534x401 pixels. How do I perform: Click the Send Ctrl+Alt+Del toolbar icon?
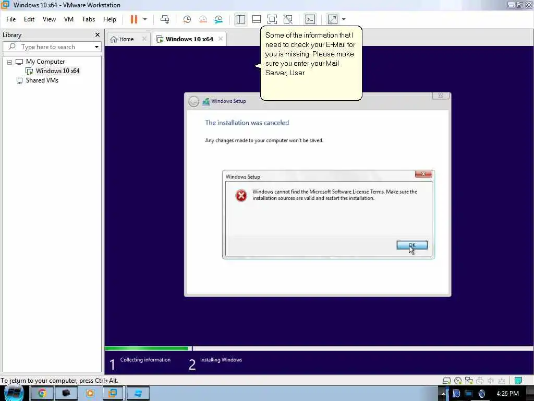pos(165,19)
